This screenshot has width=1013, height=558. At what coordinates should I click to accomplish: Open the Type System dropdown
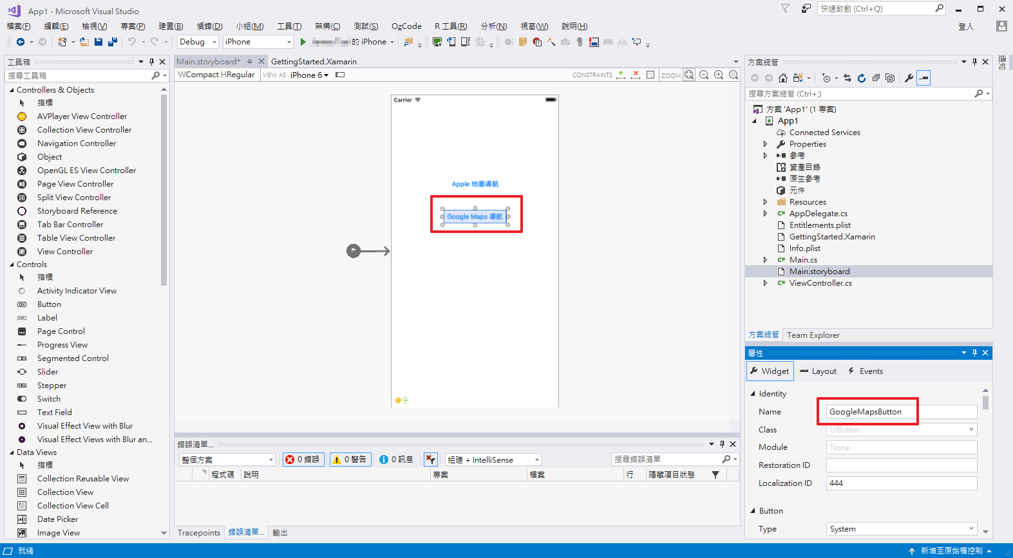point(902,529)
